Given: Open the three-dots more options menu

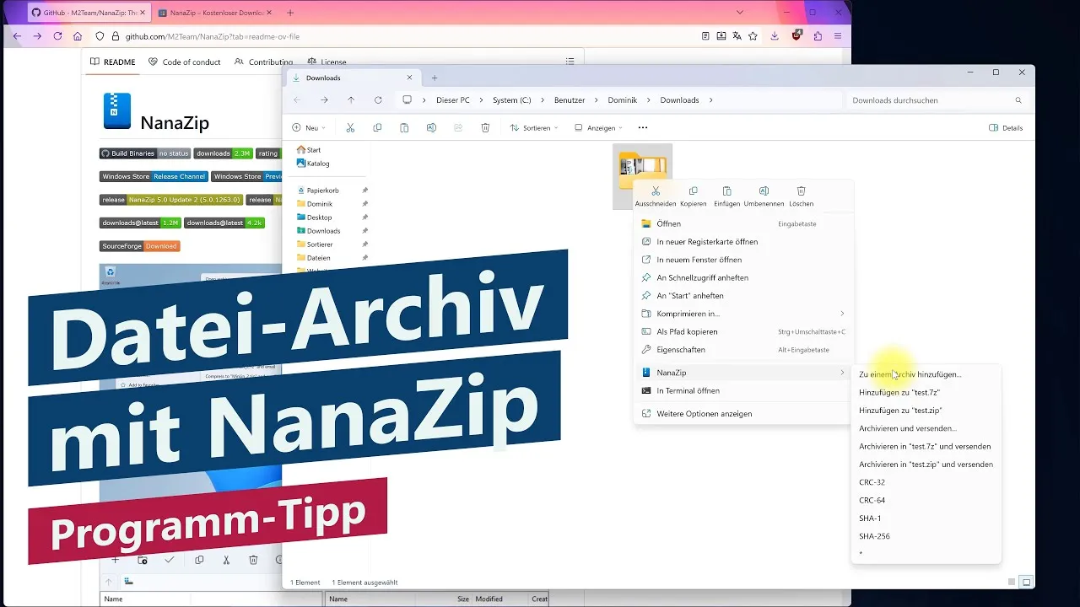Looking at the screenshot, I should pos(643,128).
